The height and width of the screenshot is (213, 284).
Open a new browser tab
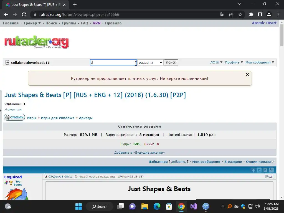pos(75,5)
